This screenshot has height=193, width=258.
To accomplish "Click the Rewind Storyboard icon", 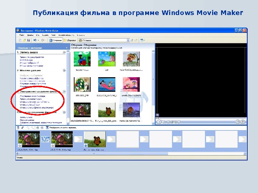I will point(38,128).
